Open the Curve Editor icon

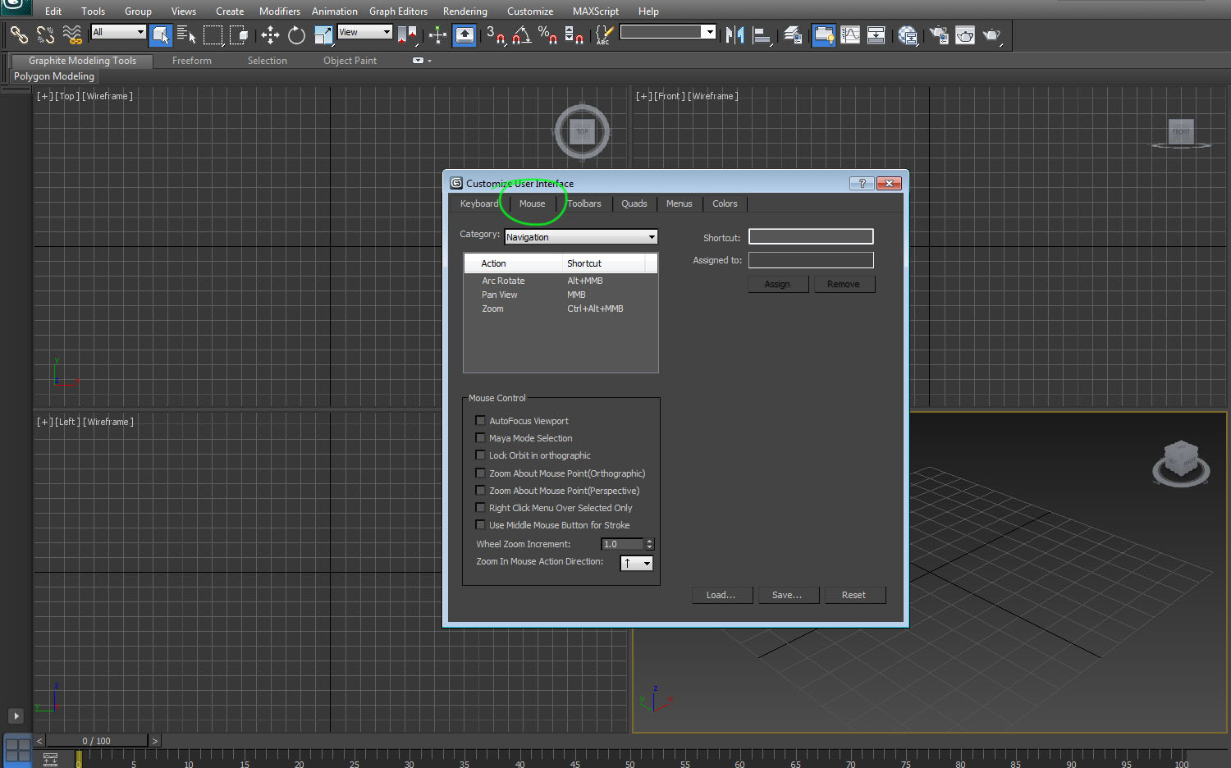coord(850,34)
